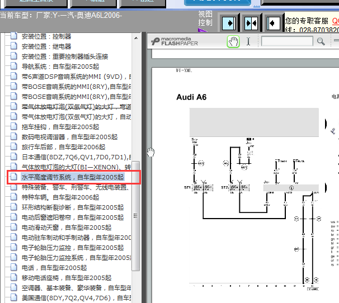Open 旅行车后部，自车型年2006起 entry
Screen dimensions: 339x303
63,147
